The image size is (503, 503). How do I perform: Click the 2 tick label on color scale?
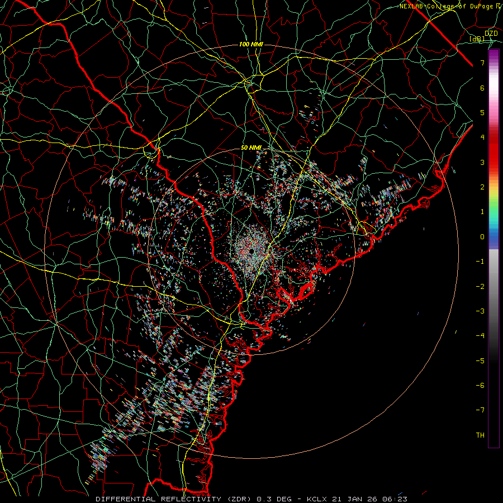(482, 187)
